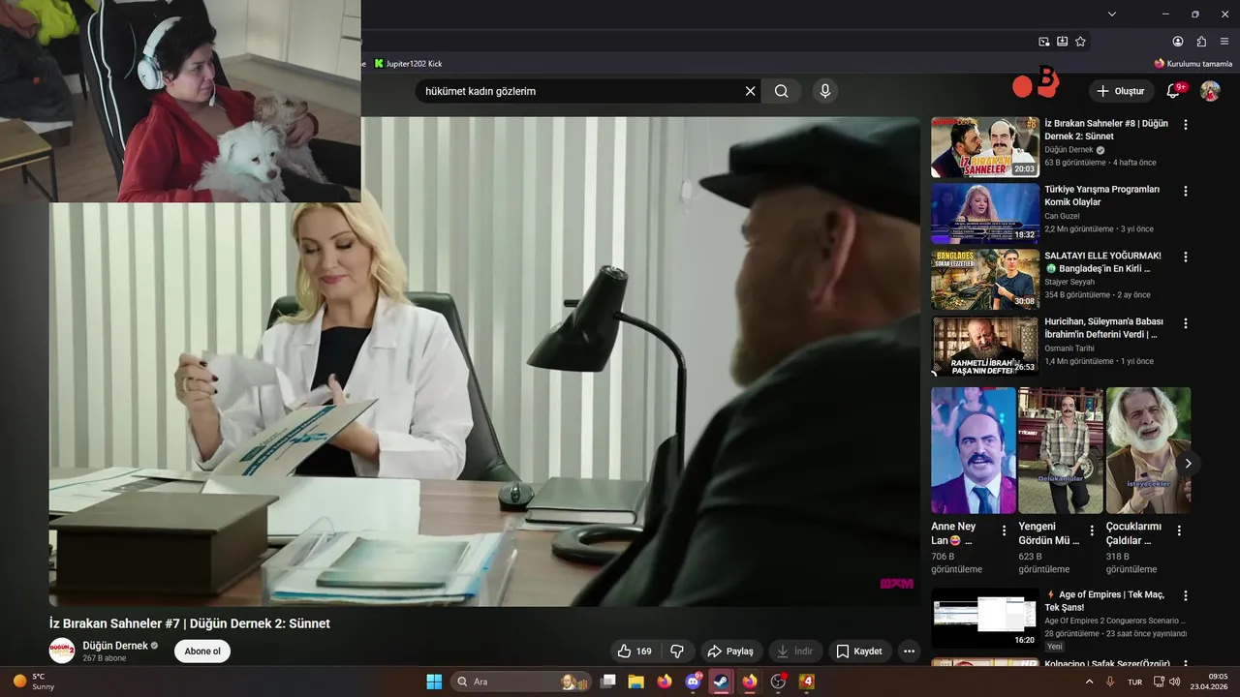Screen dimensions: 1240x697
Task: Click the Oluştur create button
Action: tap(1121, 91)
